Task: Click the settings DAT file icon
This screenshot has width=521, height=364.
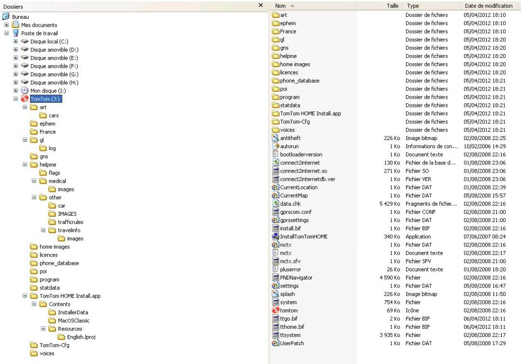Action: [x=275, y=286]
